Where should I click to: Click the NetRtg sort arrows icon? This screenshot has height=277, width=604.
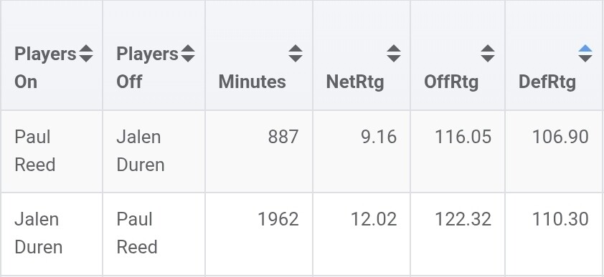tap(394, 54)
